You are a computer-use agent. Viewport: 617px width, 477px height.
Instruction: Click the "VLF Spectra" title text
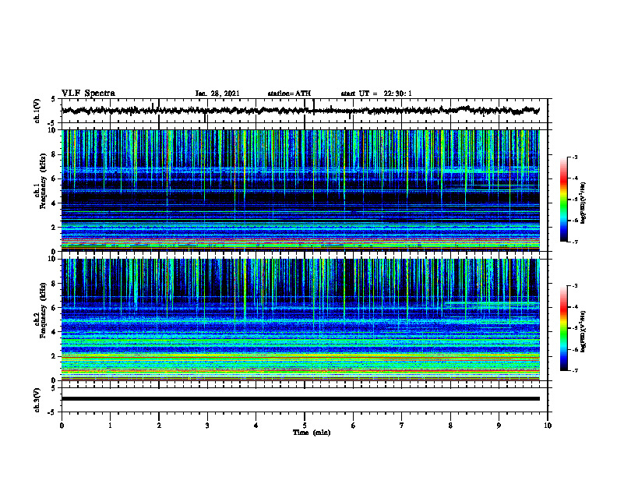(x=88, y=93)
